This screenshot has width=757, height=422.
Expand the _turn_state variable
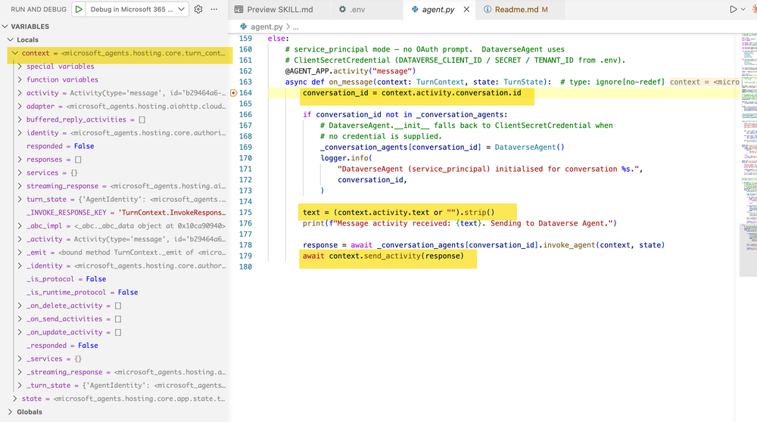point(20,386)
